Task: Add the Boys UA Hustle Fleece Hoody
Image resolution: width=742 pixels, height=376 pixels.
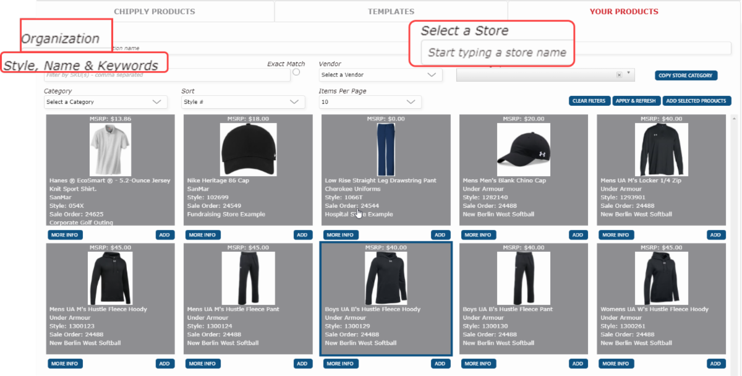Action: 440,364
